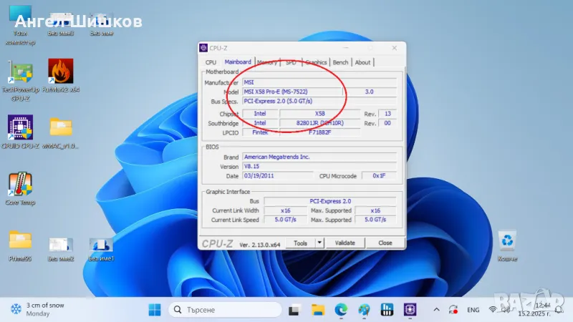This screenshot has height=322, width=573.
Task: Open the ENG language input switcher
Action: [x=473, y=310]
